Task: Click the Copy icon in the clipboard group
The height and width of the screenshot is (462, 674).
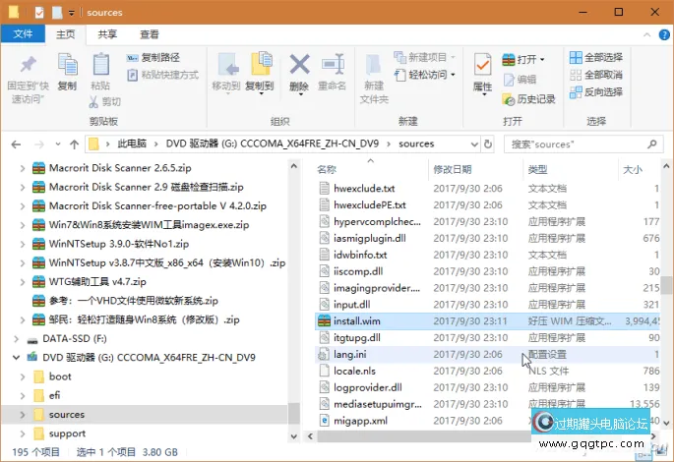Action: [68, 65]
